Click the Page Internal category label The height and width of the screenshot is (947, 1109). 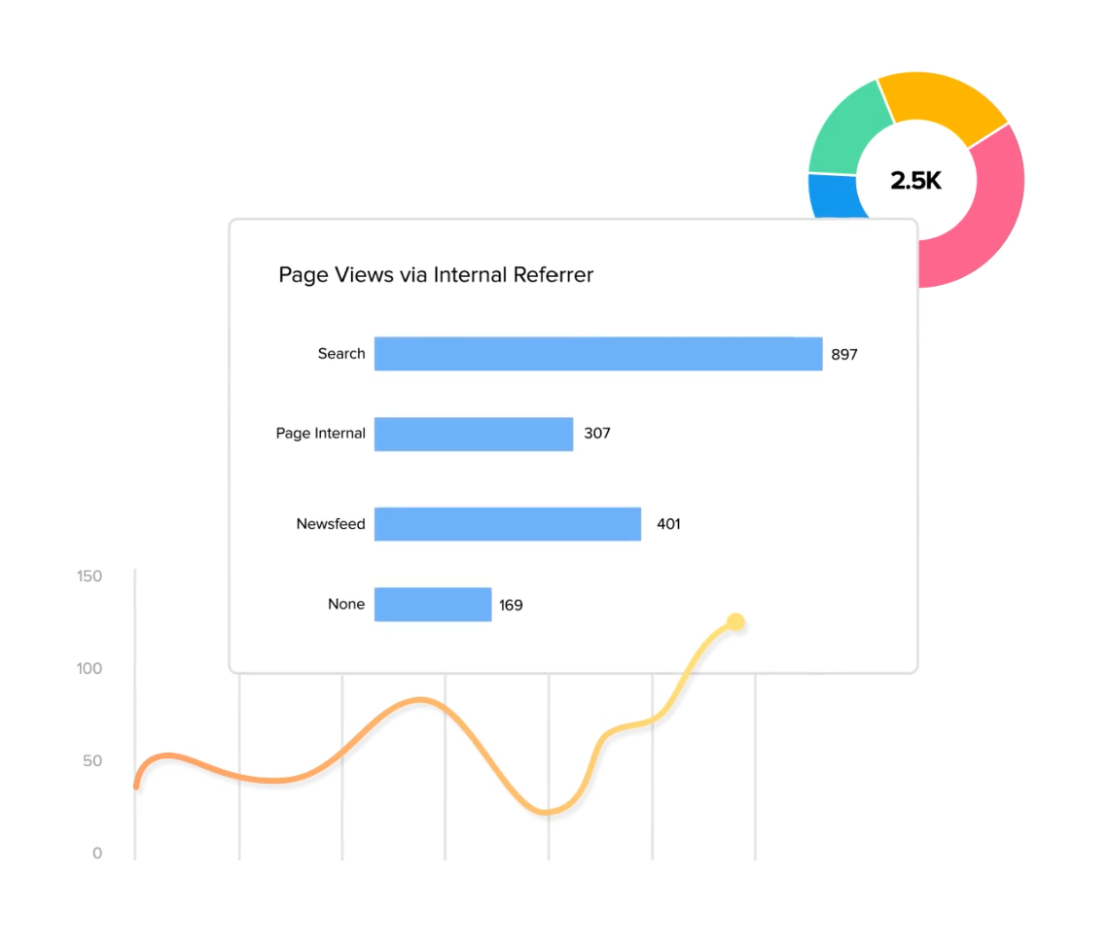(320, 434)
